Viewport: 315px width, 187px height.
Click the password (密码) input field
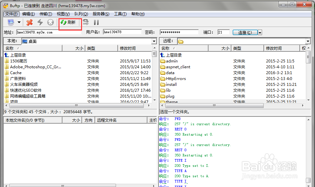[179, 32]
